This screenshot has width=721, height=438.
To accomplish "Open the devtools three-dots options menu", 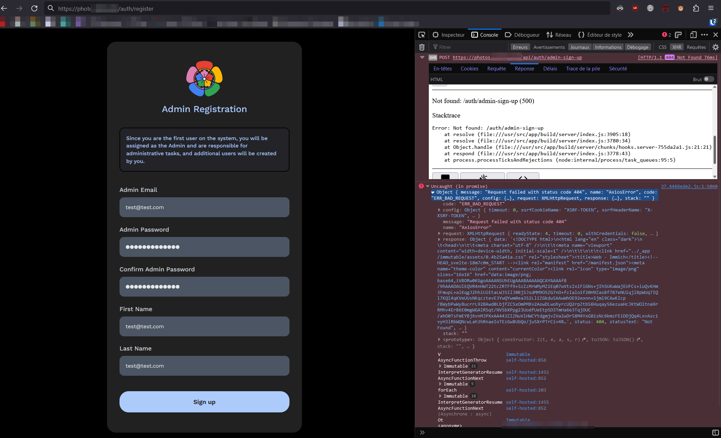I will (x=705, y=35).
